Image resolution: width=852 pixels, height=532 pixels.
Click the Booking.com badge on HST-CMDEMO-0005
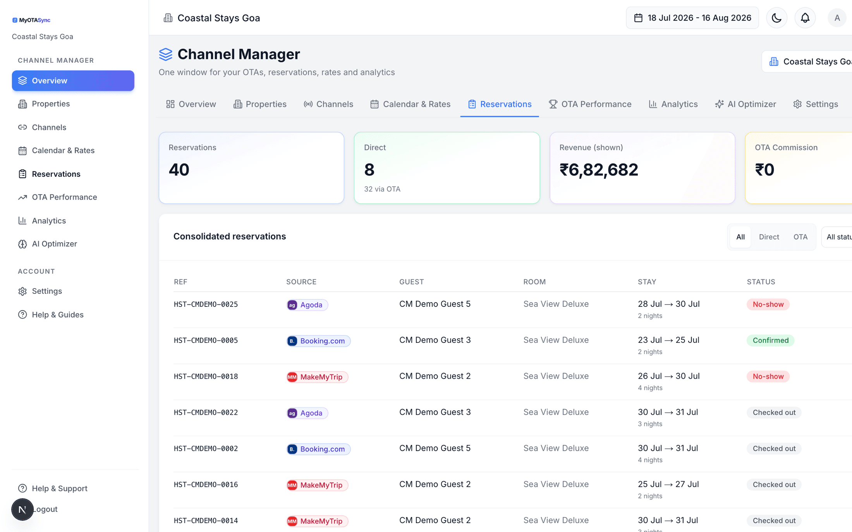pyautogui.click(x=318, y=341)
